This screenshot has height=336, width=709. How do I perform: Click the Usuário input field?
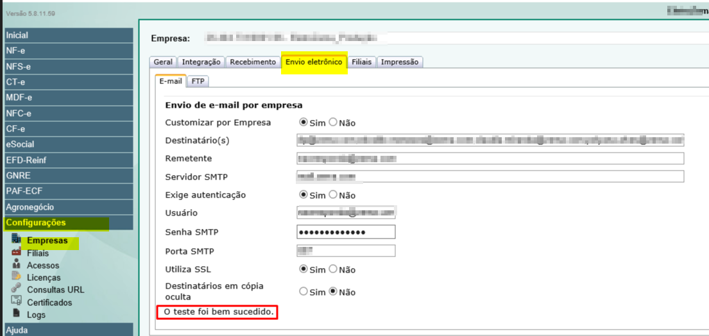346,212
